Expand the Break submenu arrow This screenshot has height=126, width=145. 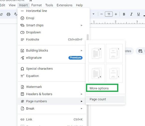tap(82, 108)
